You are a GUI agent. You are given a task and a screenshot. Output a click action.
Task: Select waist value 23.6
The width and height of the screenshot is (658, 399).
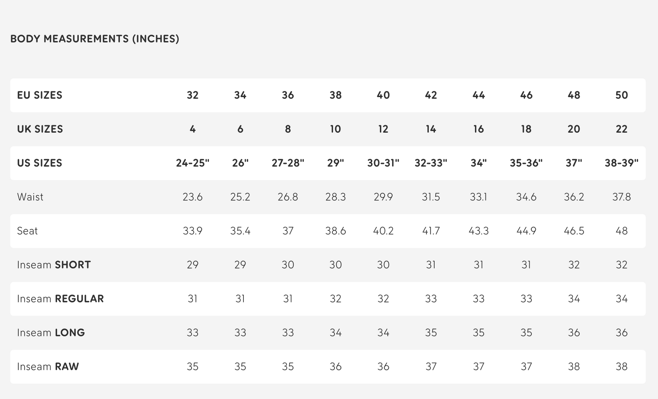(192, 197)
